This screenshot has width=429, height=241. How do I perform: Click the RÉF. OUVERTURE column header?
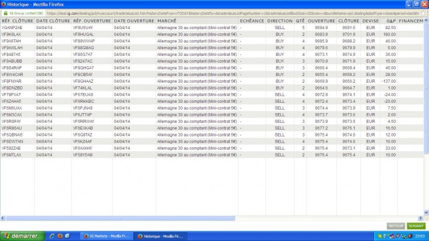pos(92,21)
